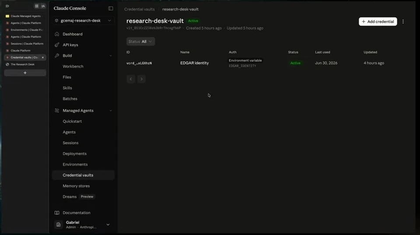Open the Dashboard home icon

[x=57, y=34]
